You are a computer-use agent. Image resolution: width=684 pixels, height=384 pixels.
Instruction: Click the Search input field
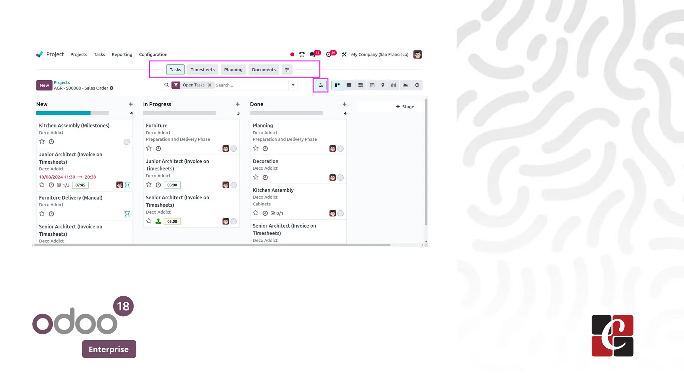(250, 85)
